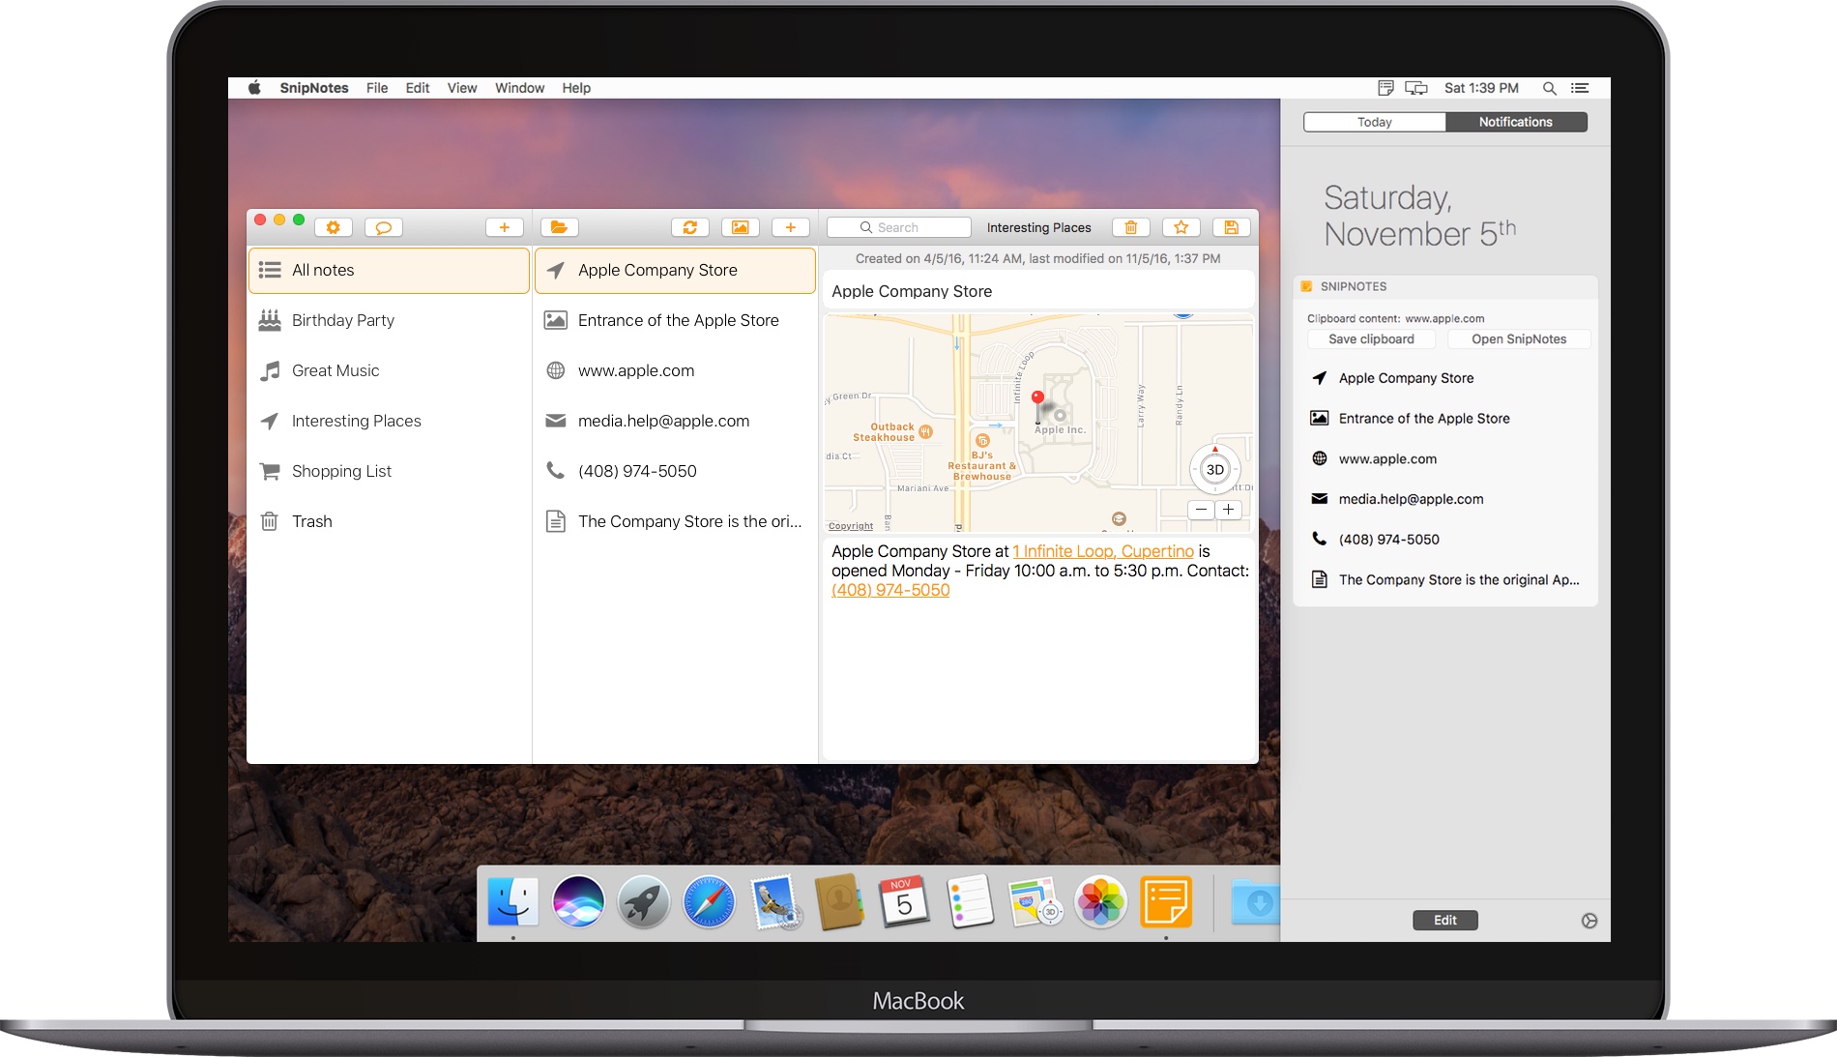Click the speech bubble toolbar icon
Screen dimensions: 1837x1057
click(384, 227)
